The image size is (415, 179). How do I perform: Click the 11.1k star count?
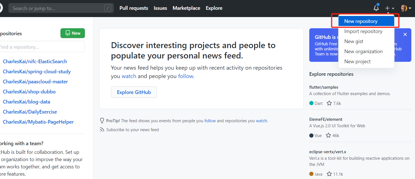338,174
